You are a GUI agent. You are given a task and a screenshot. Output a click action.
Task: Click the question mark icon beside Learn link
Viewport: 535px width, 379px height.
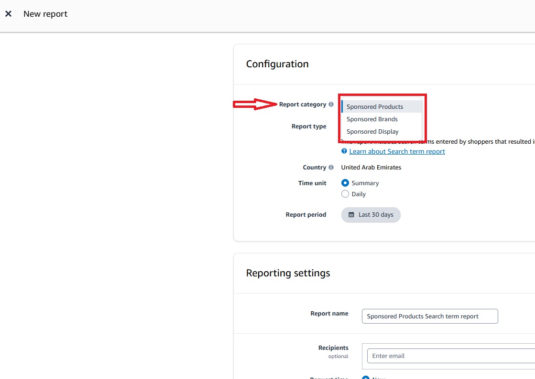(344, 151)
